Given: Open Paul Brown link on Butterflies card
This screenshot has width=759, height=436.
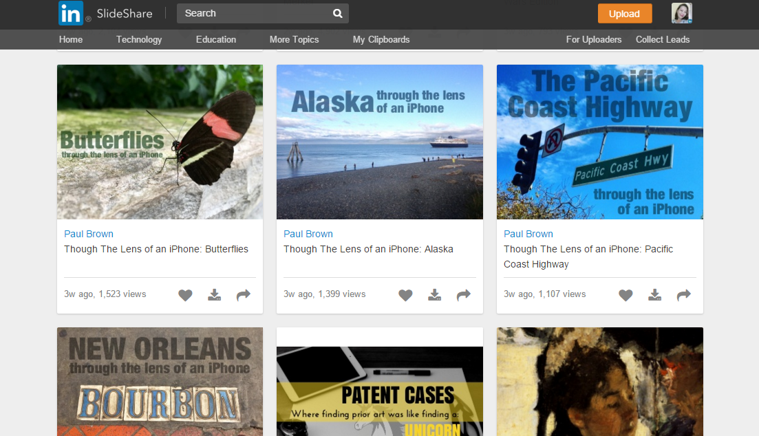Looking at the screenshot, I should click(x=89, y=234).
